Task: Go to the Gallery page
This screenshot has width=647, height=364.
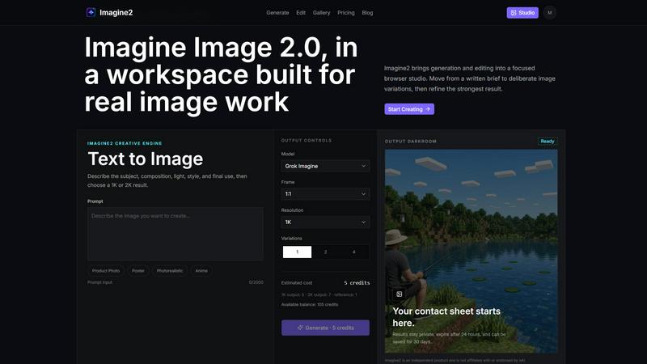Action: pyautogui.click(x=321, y=13)
